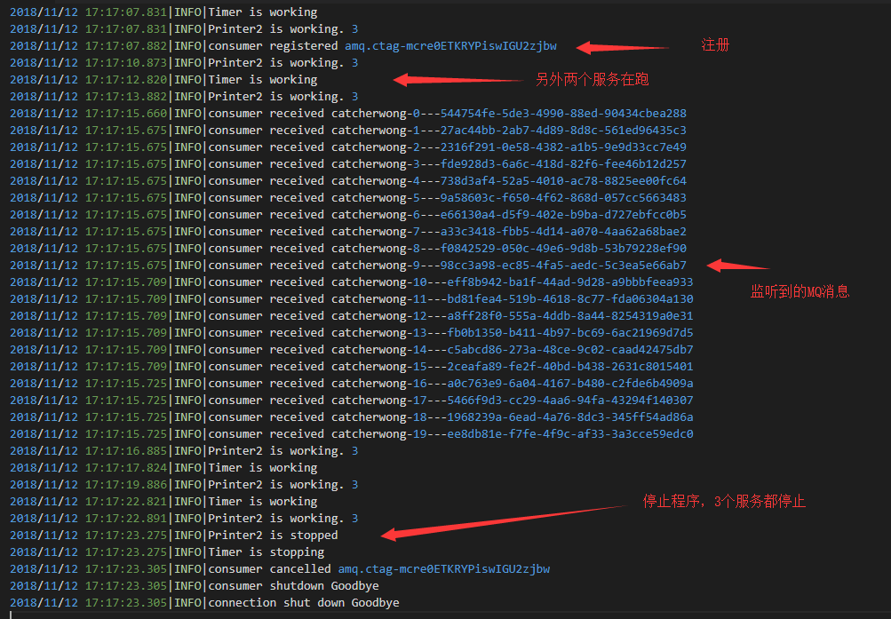Click the 'connection shut down Goodbye' log message
The height and width of the screenshot is (619, 891).
[x=304, y=603]
